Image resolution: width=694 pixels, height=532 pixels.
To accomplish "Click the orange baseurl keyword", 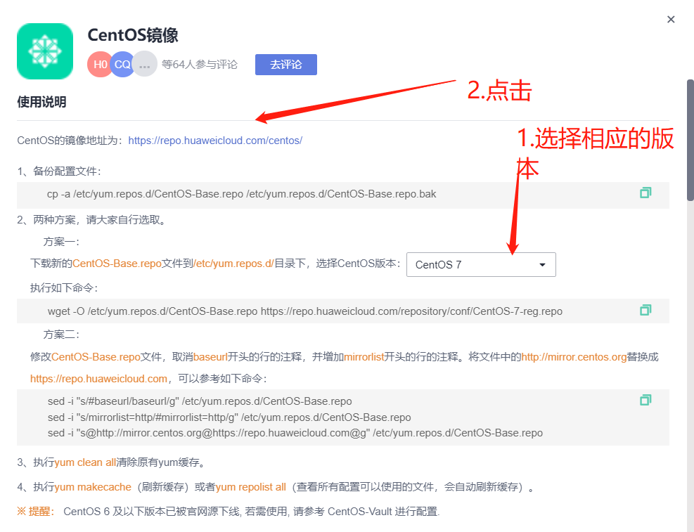I will pos(210,357).
